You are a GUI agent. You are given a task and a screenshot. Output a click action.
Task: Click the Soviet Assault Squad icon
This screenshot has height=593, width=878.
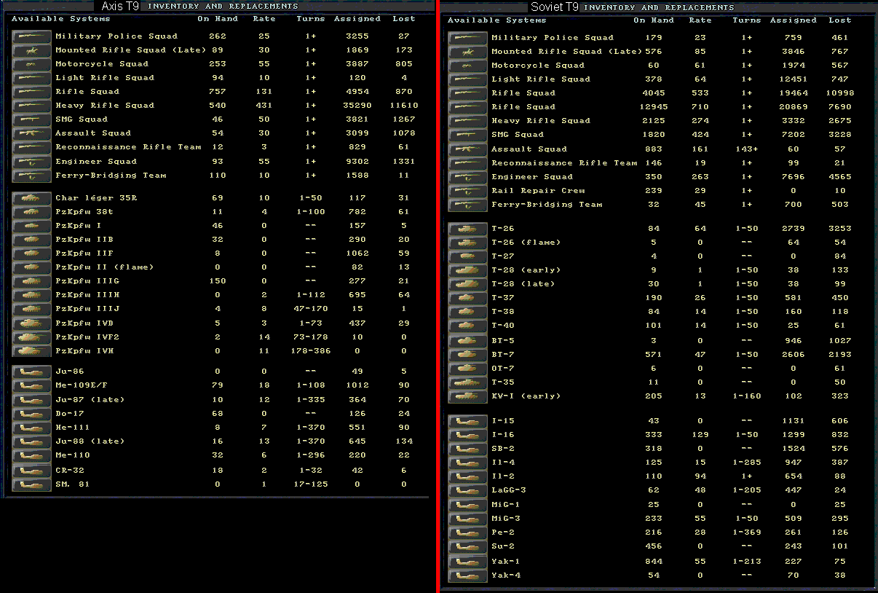pyautogui.click(x=467, y=149)
